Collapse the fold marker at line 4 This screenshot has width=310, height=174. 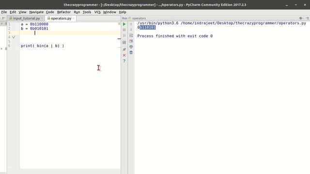click(x=14, y=37)
